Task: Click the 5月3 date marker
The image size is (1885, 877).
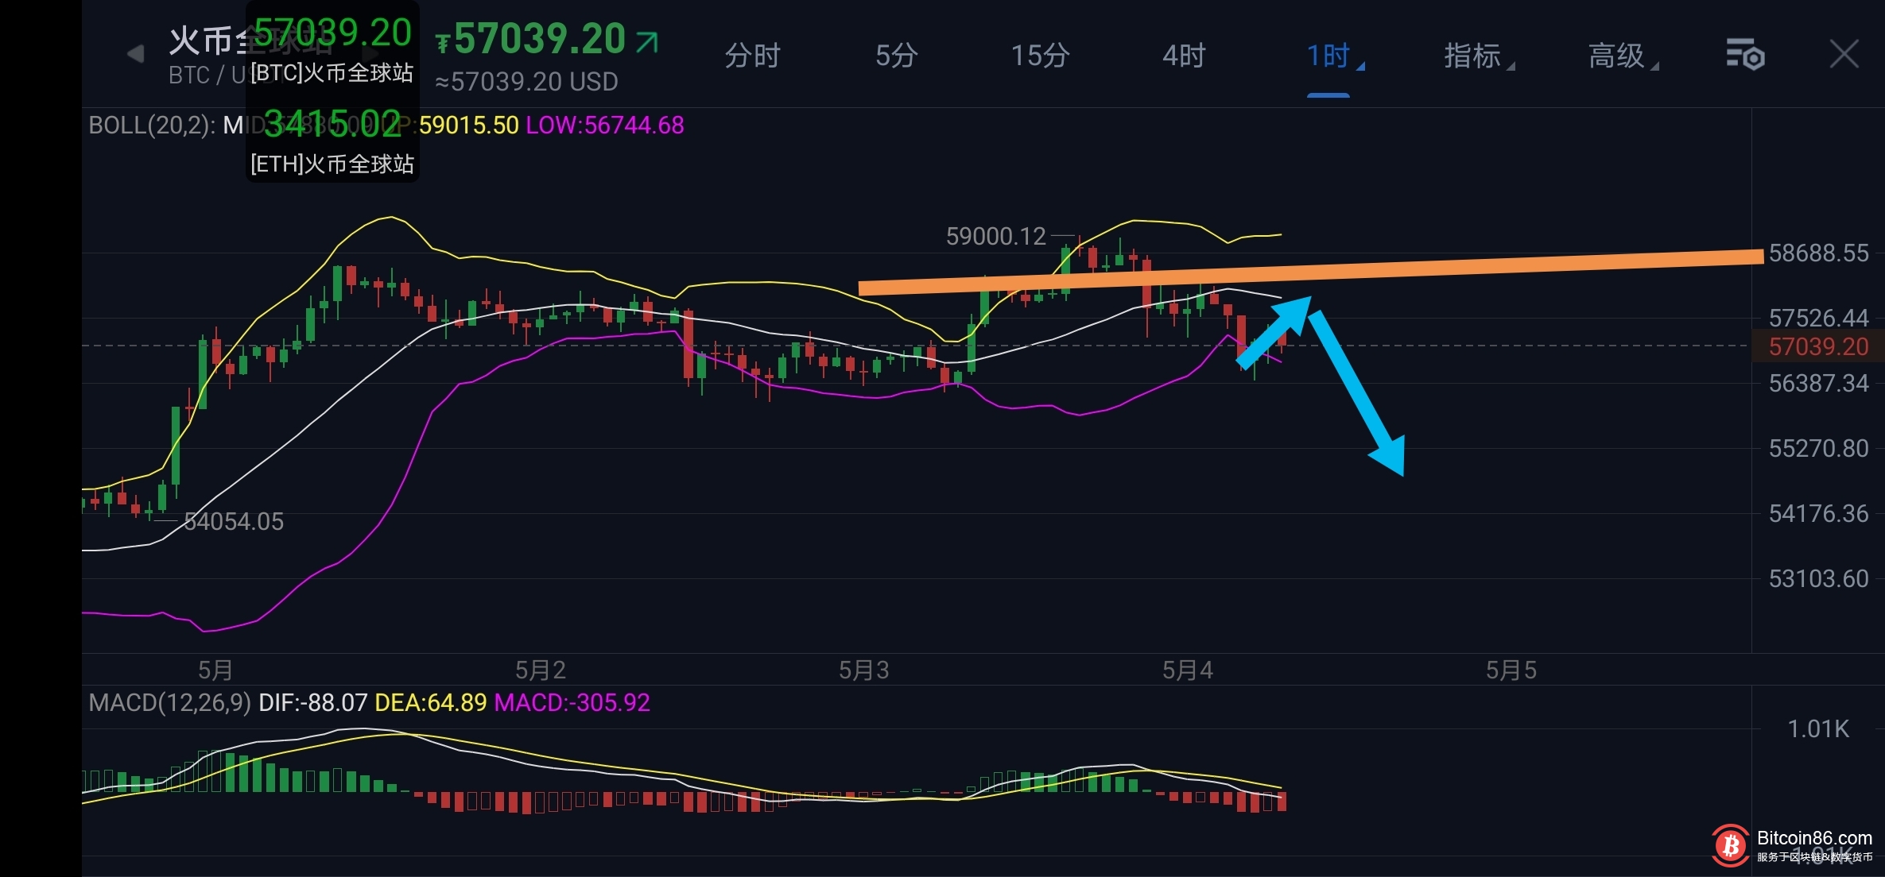Action: [863, 670]
